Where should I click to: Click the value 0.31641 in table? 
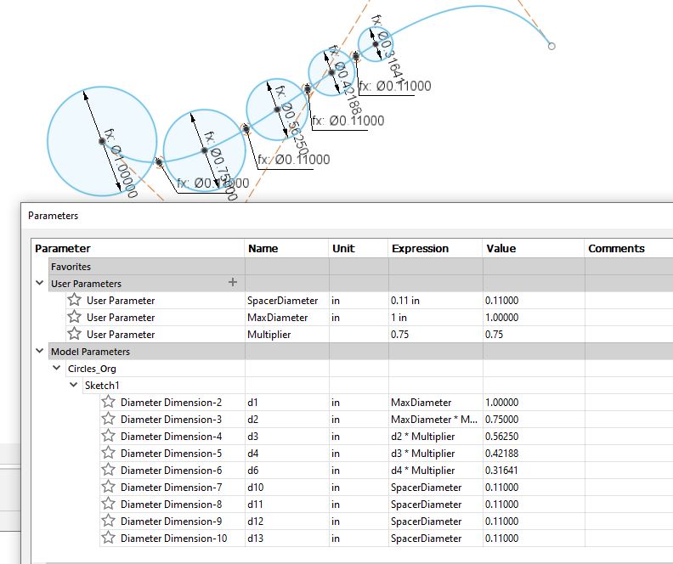pos(501,471)
